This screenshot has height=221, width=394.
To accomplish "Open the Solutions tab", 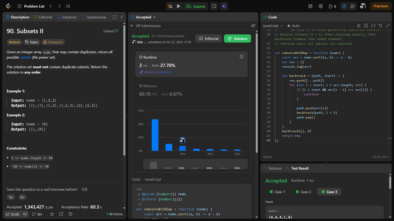I will pos(67,17).
